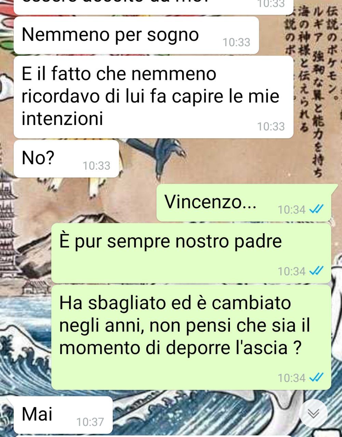Tap the 'È pur sempre nostro padre' message
Image resolution: width=342 pixels, height=437 pixels.
pyautogui.click(x=191, y=253)
